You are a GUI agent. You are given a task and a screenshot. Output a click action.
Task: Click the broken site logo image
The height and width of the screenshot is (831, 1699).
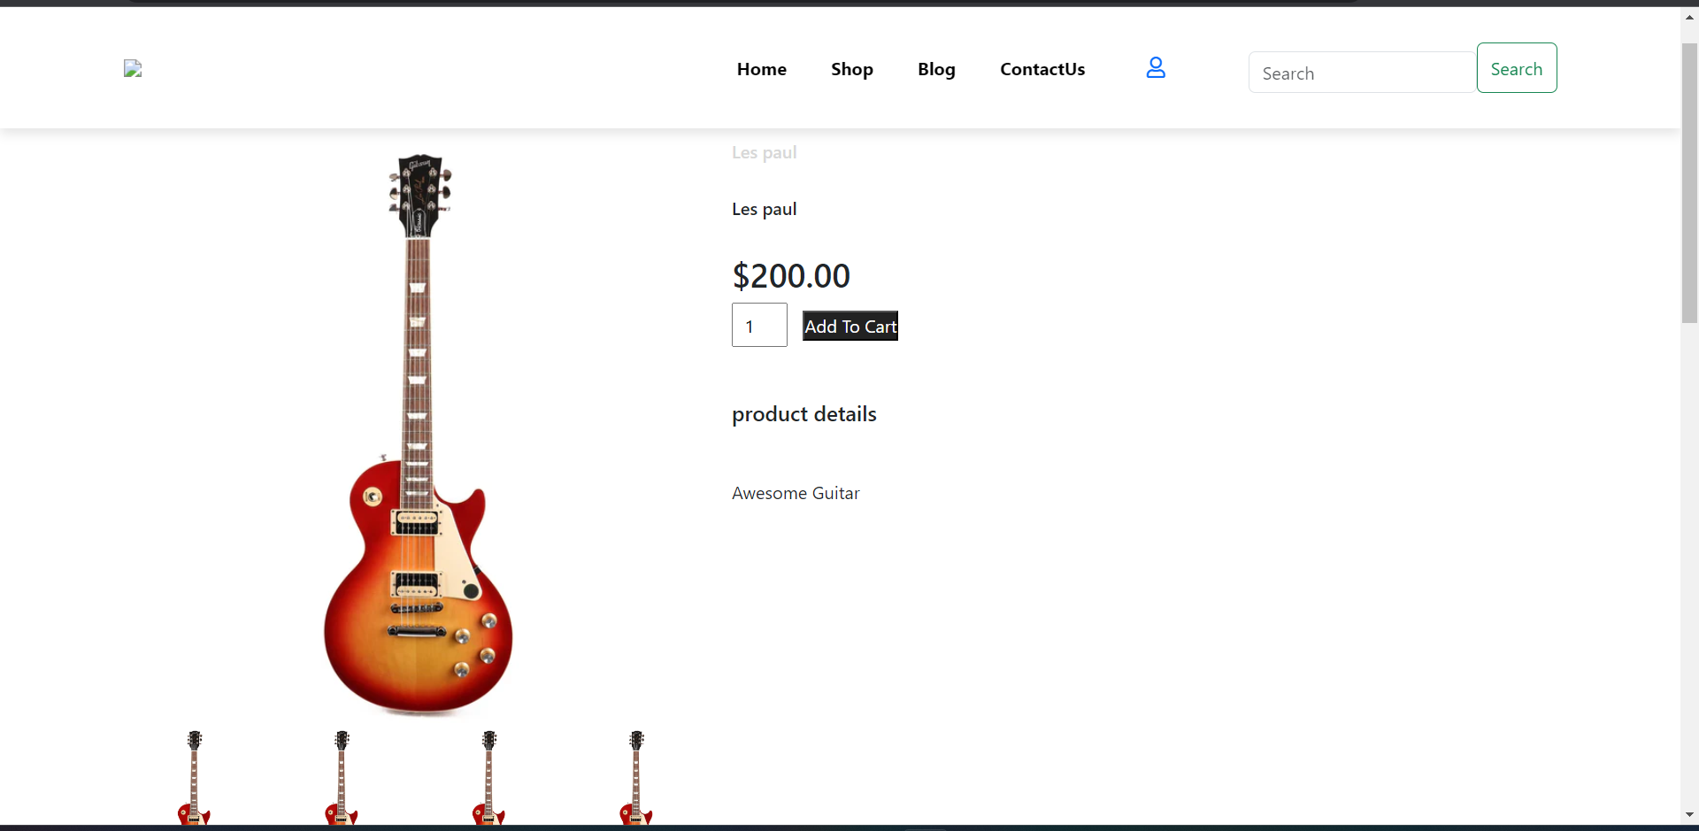coord(133,69)
